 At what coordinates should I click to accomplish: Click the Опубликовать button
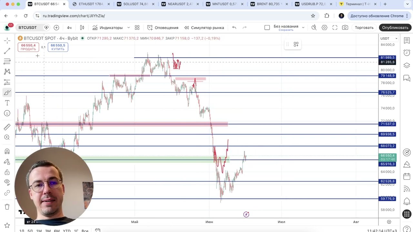tap(395, 27)
